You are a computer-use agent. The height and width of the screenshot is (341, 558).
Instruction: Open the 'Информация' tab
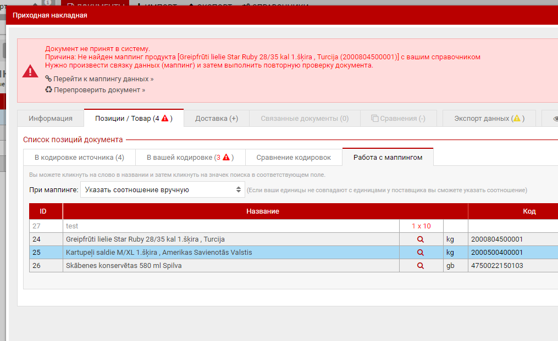(x=51, y=119)
